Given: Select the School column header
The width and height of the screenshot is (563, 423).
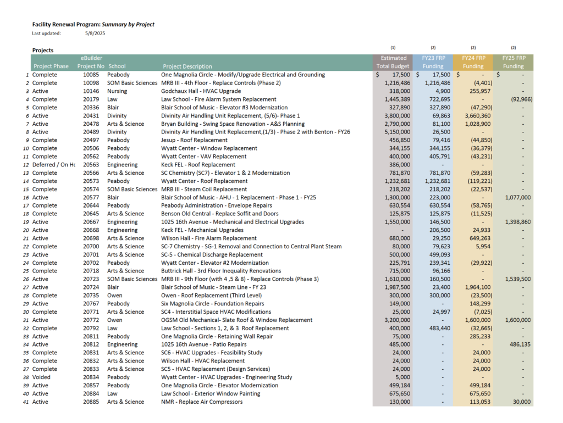Looking at the screenshot, I should (x=117, y=66).
